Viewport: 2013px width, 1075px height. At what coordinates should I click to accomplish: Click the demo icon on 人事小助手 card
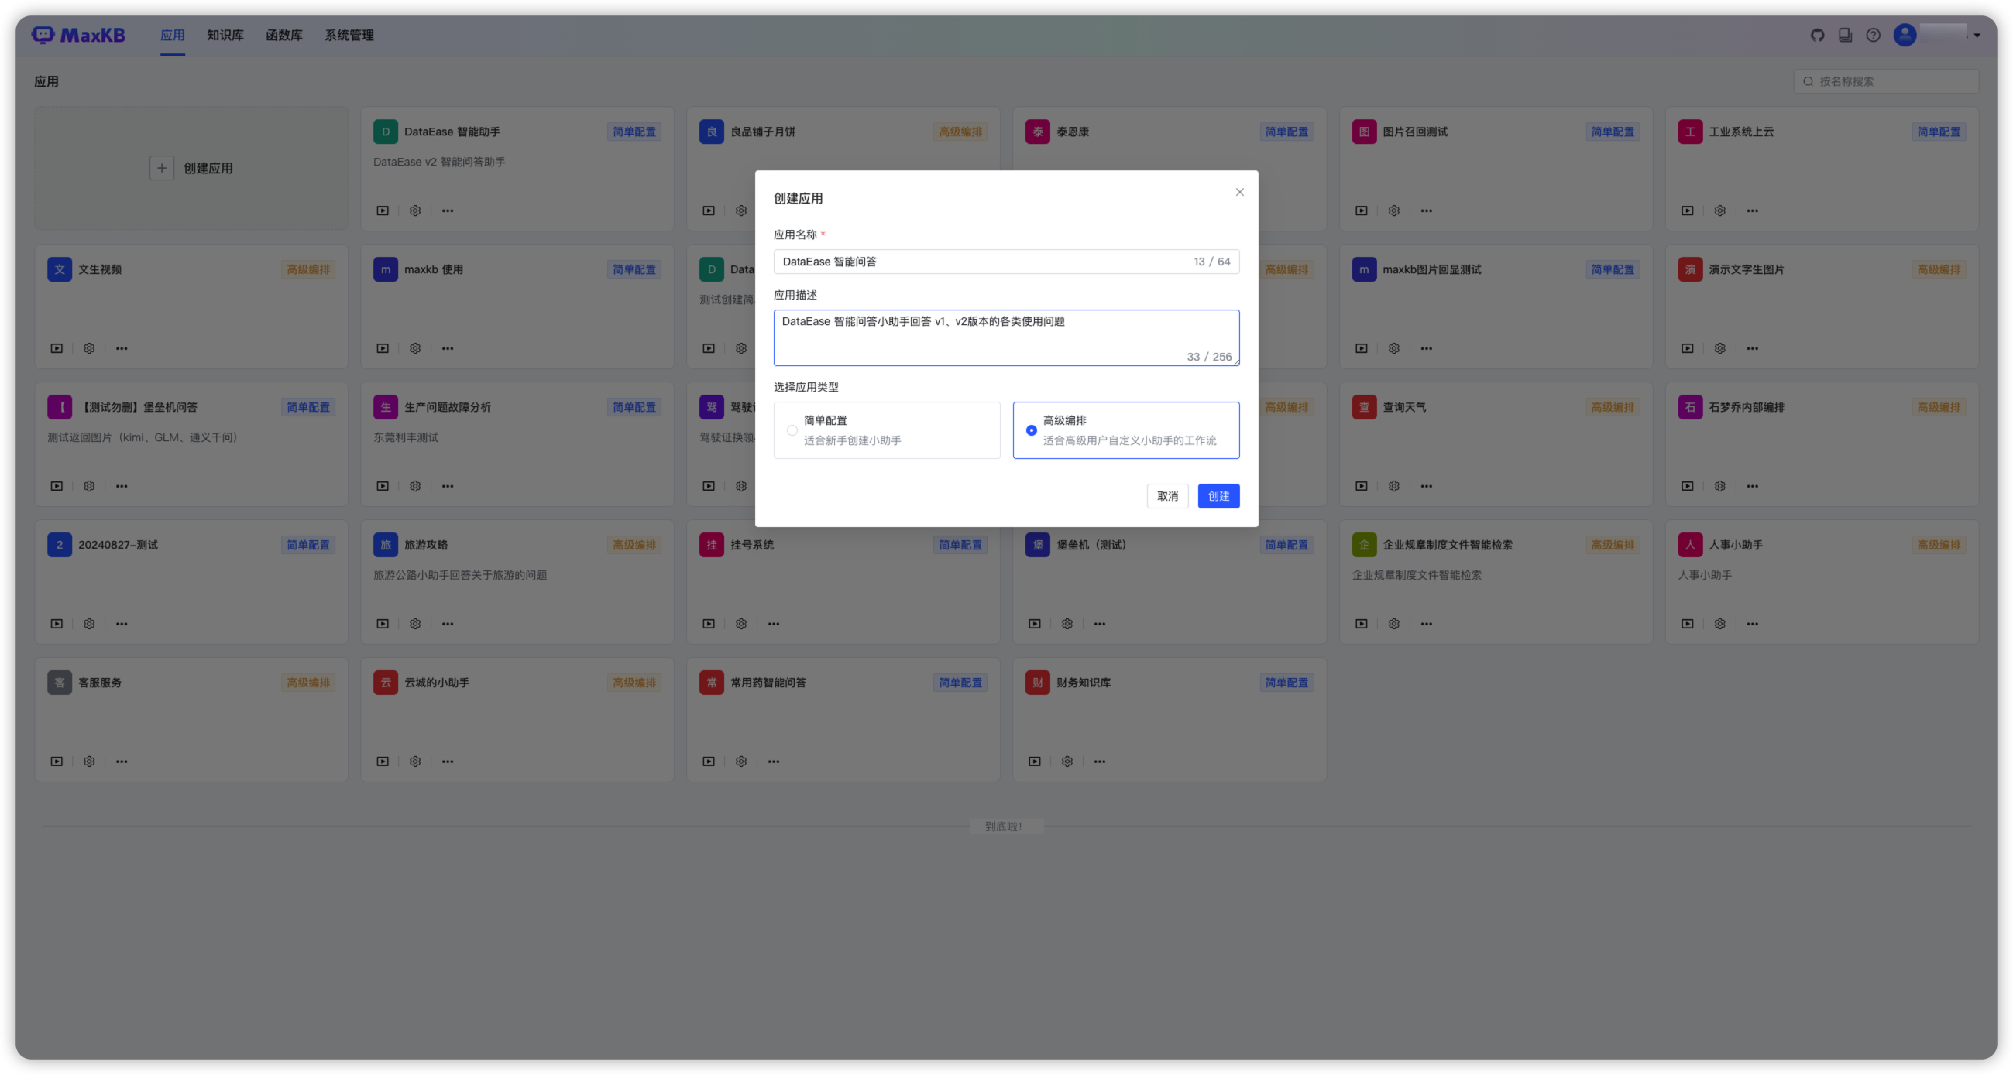1687,623
